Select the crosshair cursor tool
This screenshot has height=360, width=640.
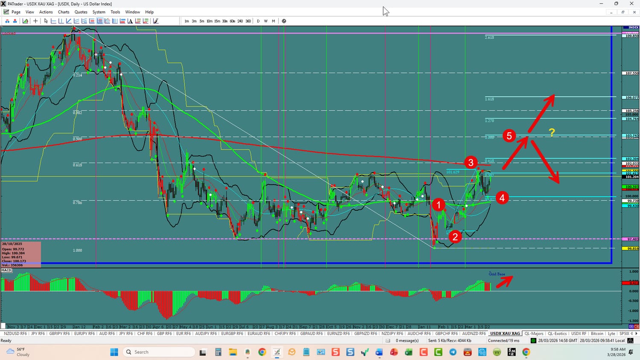pos(35,21)
